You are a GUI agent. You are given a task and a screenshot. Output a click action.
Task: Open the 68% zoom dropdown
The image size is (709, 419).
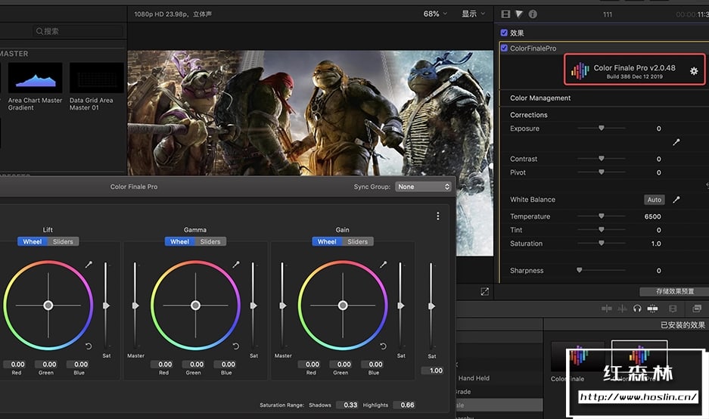point(435,14)
